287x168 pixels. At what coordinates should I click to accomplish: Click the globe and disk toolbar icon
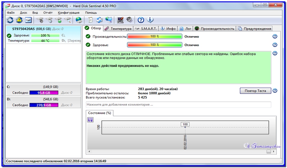click(x=79, y=20)
